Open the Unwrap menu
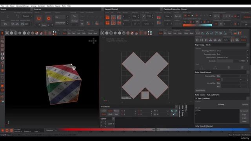Viewport: 251px width, 141px height. 34,6
